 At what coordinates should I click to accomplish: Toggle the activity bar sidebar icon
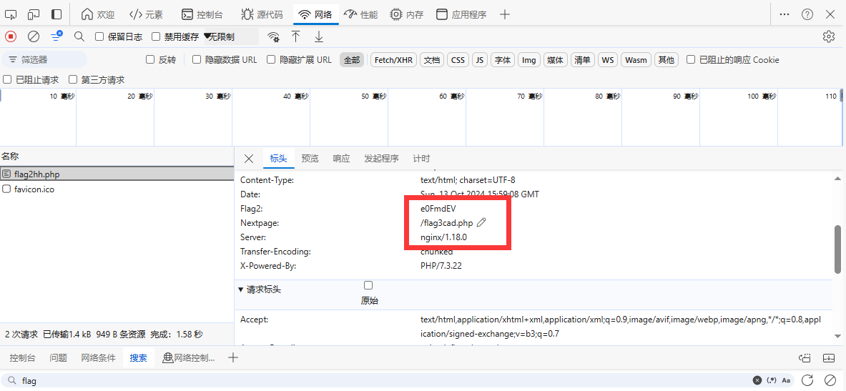[56, 14]
